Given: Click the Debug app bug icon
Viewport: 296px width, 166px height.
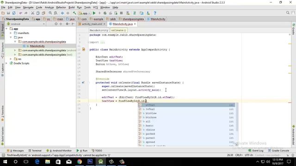Looking at the screenshot, I should tap(105, 13).
